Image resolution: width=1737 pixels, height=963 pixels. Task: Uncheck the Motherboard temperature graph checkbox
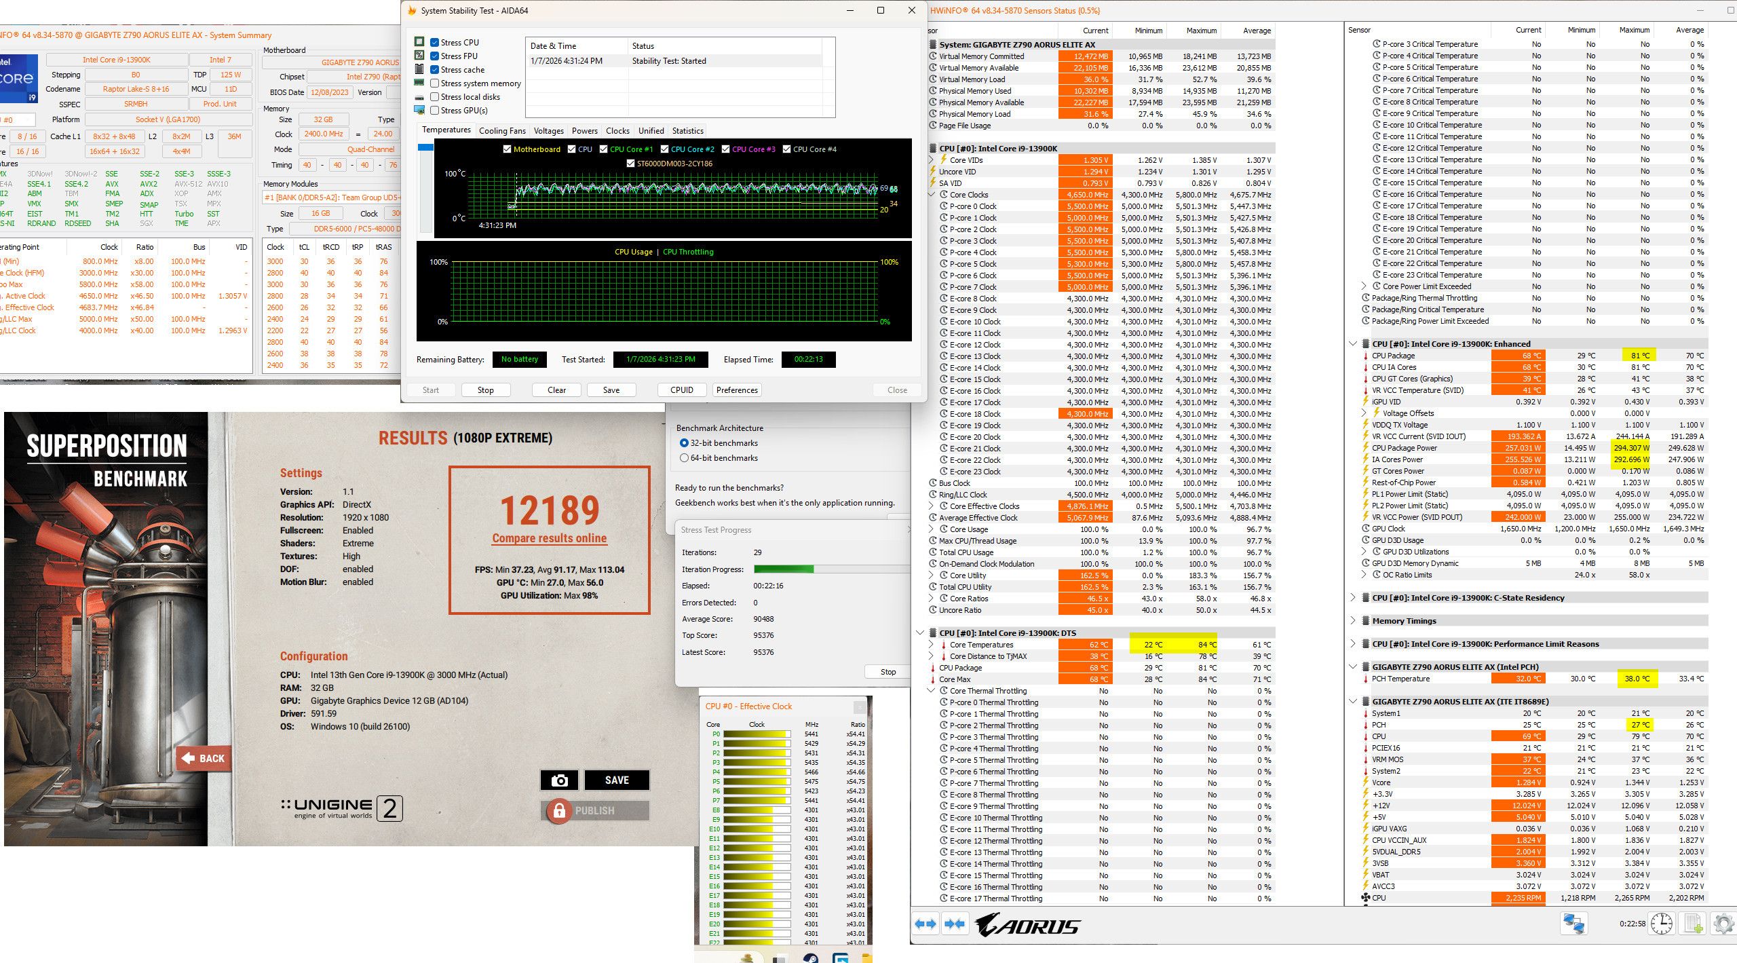click(507, 149)
